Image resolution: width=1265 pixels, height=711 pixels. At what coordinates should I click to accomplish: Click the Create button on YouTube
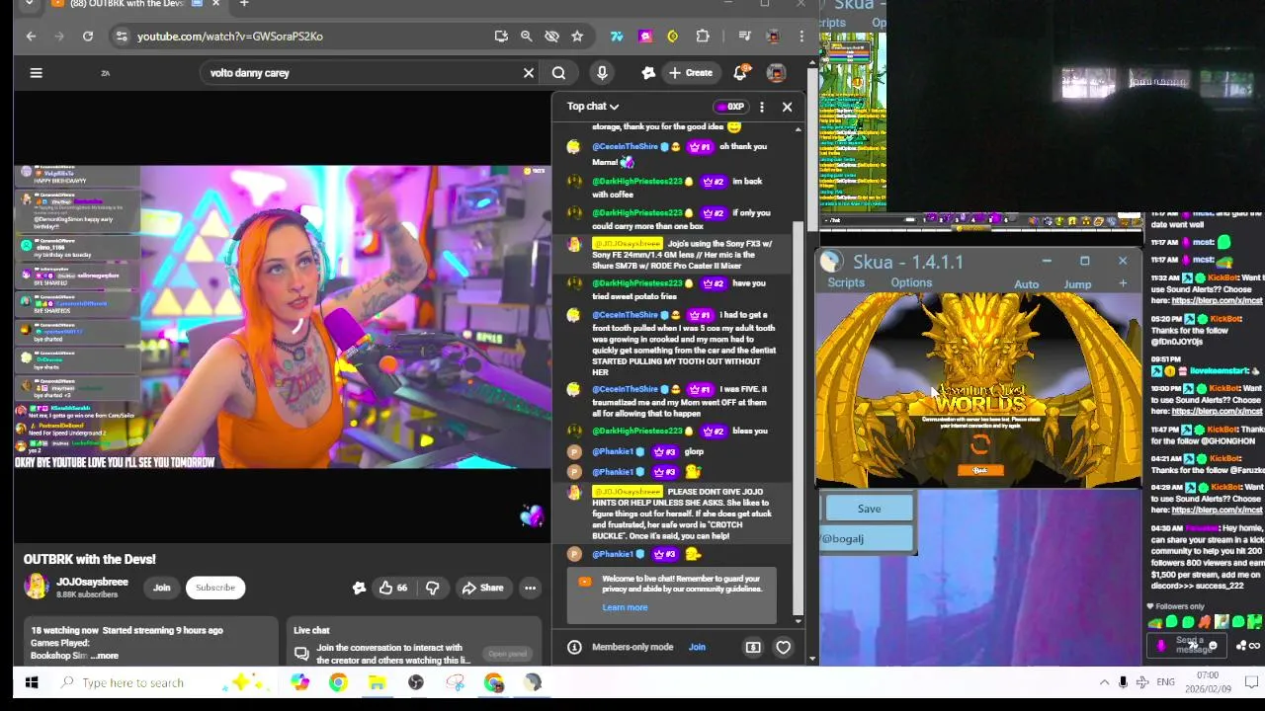tap(690, 72)
